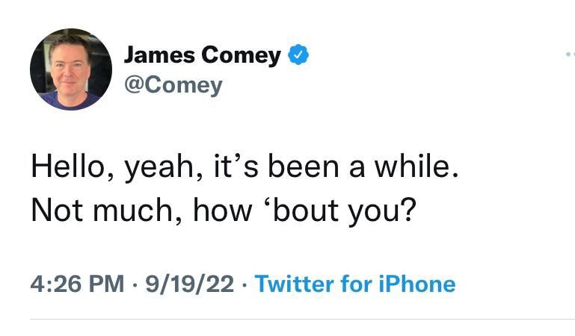Open the circular profile photo
575x336 pixels.
click(71, 69)
